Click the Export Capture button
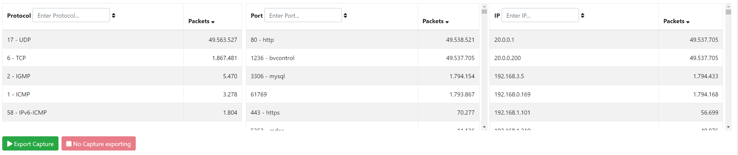The height and width of the screenshot is (155, 738). coord(30,144)
